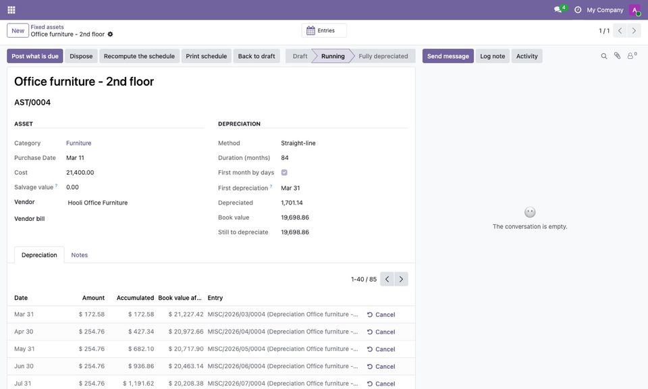648x389 pixels.
Task: Cancel the Apr 30 depreciation entry
Action: tap(381, 332)
